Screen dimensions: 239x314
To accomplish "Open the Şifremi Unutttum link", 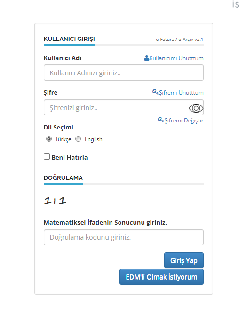I will (x=181, y=93).
